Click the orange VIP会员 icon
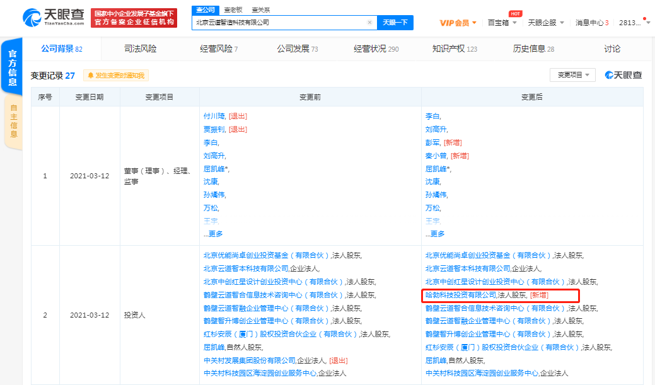This screenshot has height=385, width=655. 455,21
